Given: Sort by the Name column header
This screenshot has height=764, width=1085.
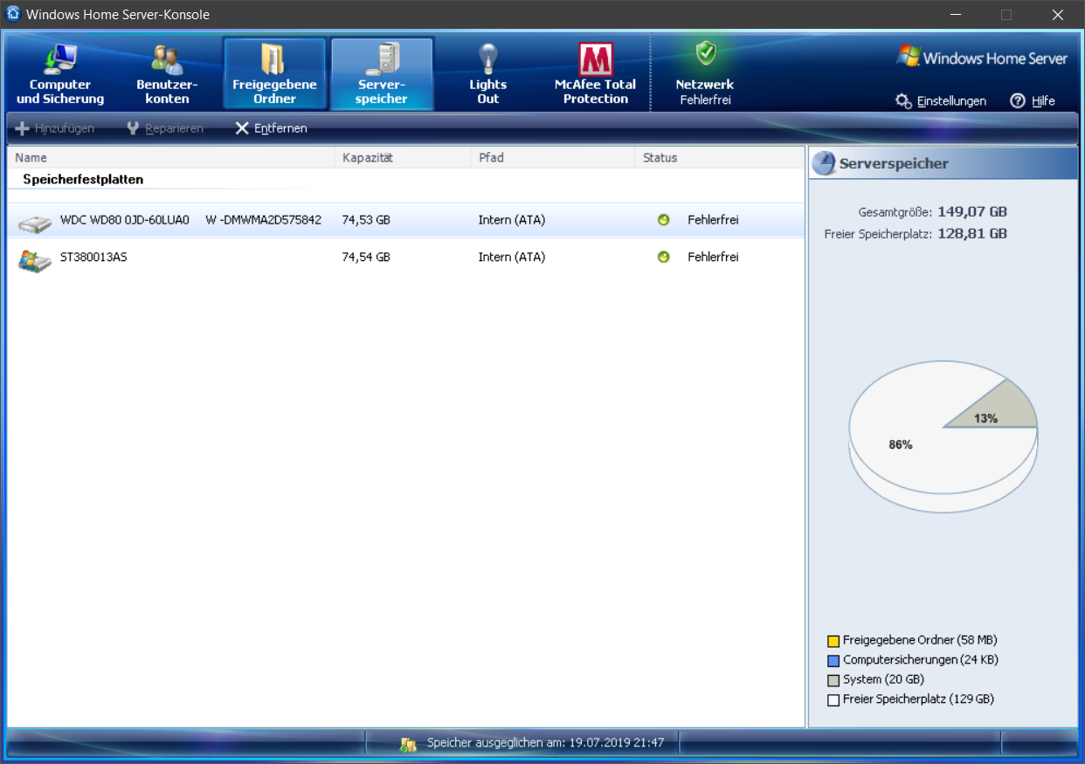Looking at the screenshot, I should (170, 158).
